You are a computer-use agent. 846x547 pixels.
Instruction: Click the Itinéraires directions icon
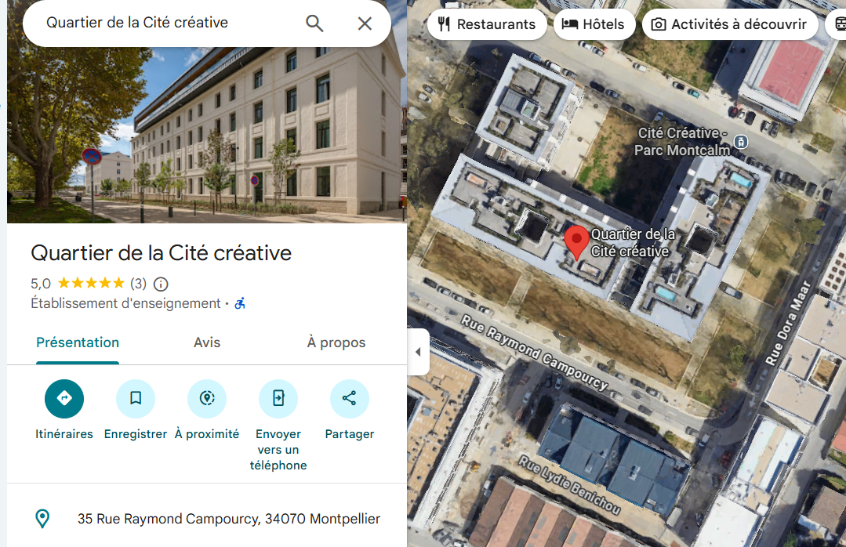[64, 399]
